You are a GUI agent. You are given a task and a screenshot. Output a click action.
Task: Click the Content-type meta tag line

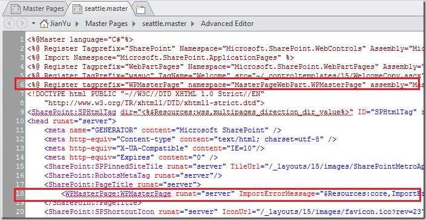point(190,139)
